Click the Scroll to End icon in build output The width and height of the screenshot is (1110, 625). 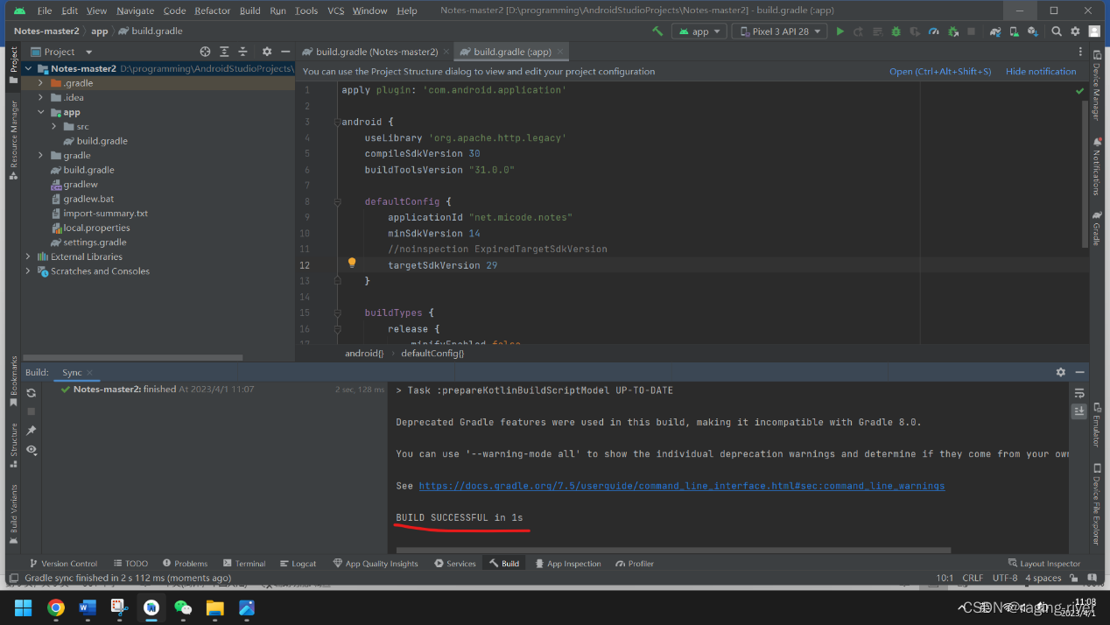pyautogui.click(x=1079, y=411)
